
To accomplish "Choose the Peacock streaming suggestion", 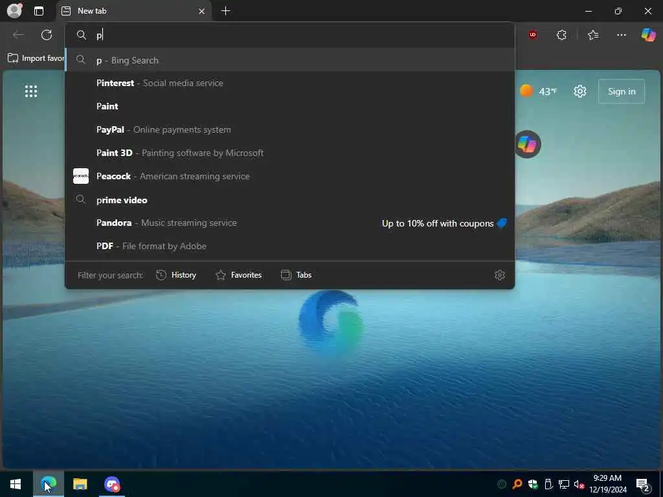I will 290,176.
